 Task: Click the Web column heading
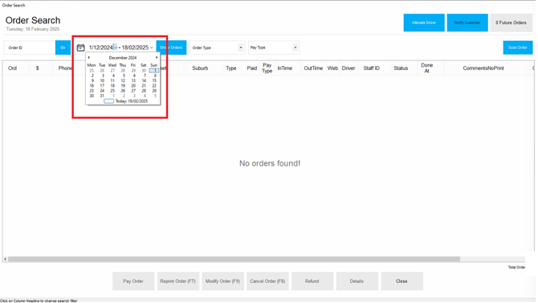[x=332, y=68]
